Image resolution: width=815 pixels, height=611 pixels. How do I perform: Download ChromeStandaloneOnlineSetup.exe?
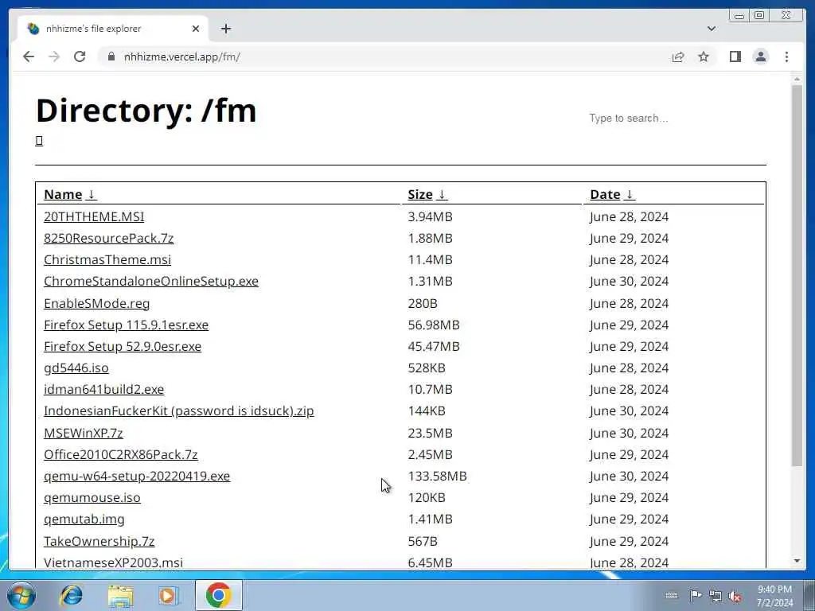pyautogui.click(x=150, y=281)
